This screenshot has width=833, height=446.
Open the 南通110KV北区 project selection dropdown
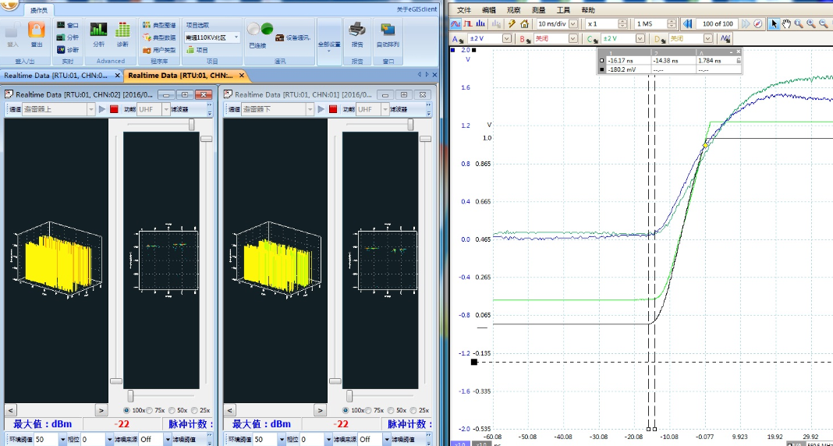coord(236,37)
